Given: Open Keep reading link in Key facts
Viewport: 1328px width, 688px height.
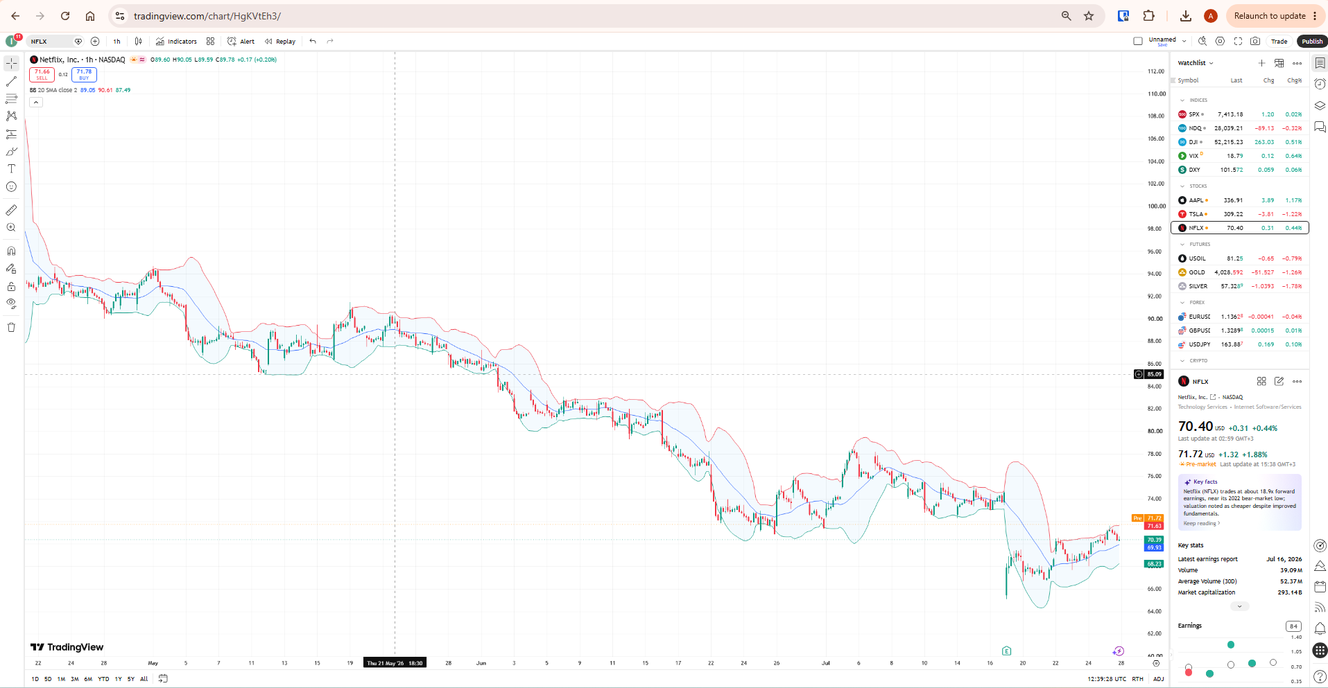Looking at the screenshot, I should [x=1202, y=523].
